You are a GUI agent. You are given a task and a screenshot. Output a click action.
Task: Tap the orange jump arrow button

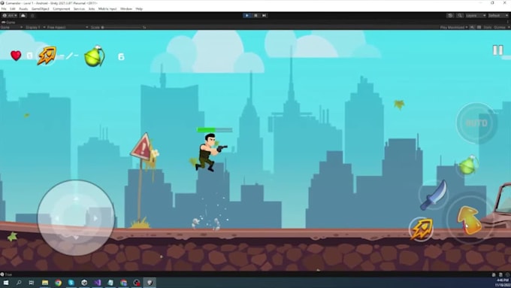coord(469,220)
